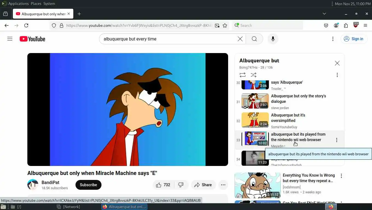
Task: Open uBlock Origin extension icon
Action: 356,25
